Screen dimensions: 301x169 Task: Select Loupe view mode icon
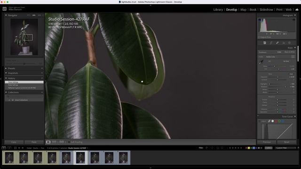point(48,142)
